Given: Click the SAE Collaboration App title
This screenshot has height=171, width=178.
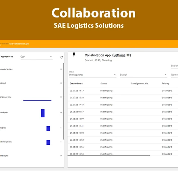Looking at the screenshot, I should (x=19, y=44).
